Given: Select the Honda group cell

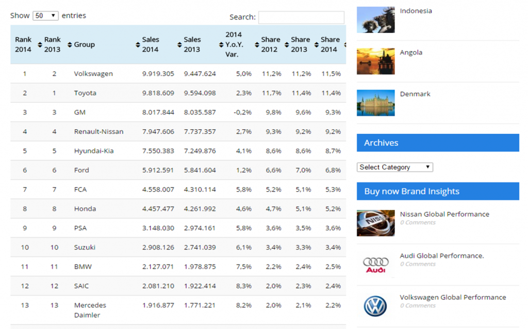Looking at the screenshot, I should pyautogui.click(x=85, y=209).
